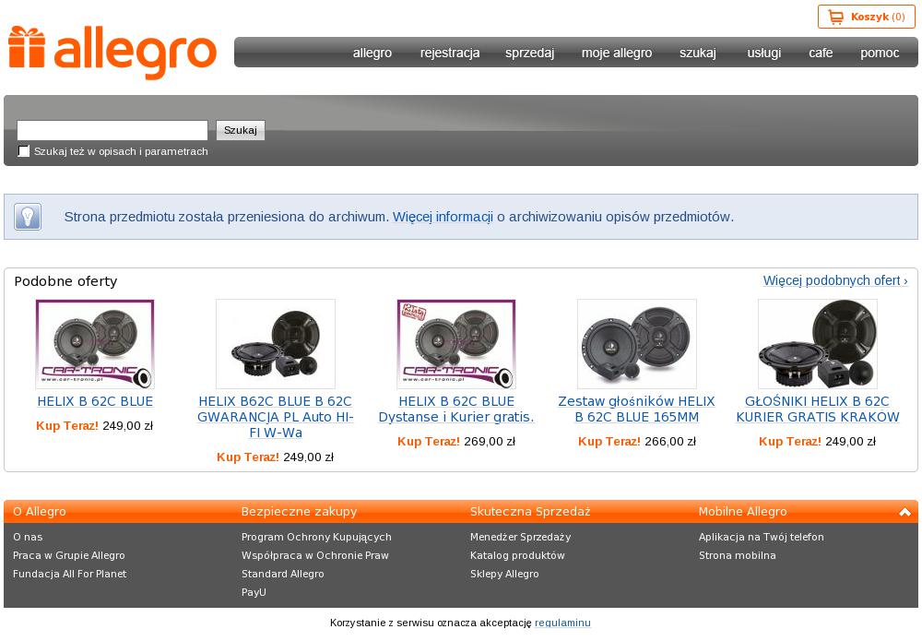Click the Szukaj search button
The image size is (922, 641).
tap(241, 130)
